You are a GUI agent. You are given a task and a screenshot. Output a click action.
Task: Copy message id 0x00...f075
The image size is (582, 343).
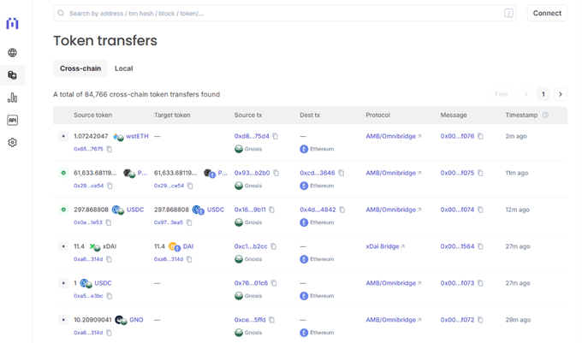480,173
